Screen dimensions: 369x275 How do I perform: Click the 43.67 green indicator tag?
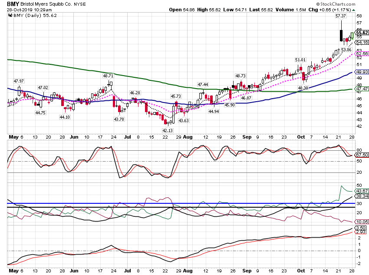[x=362, y=191]
